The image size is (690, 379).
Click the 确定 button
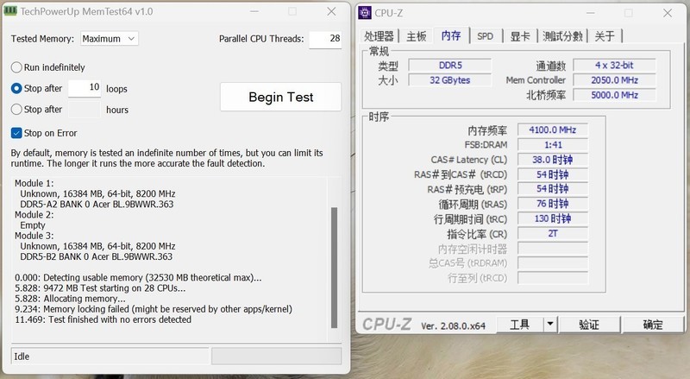653,325
